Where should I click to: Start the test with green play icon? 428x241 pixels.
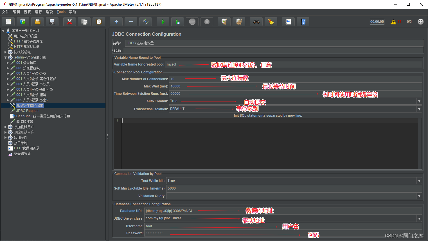(x=163, y=22)
